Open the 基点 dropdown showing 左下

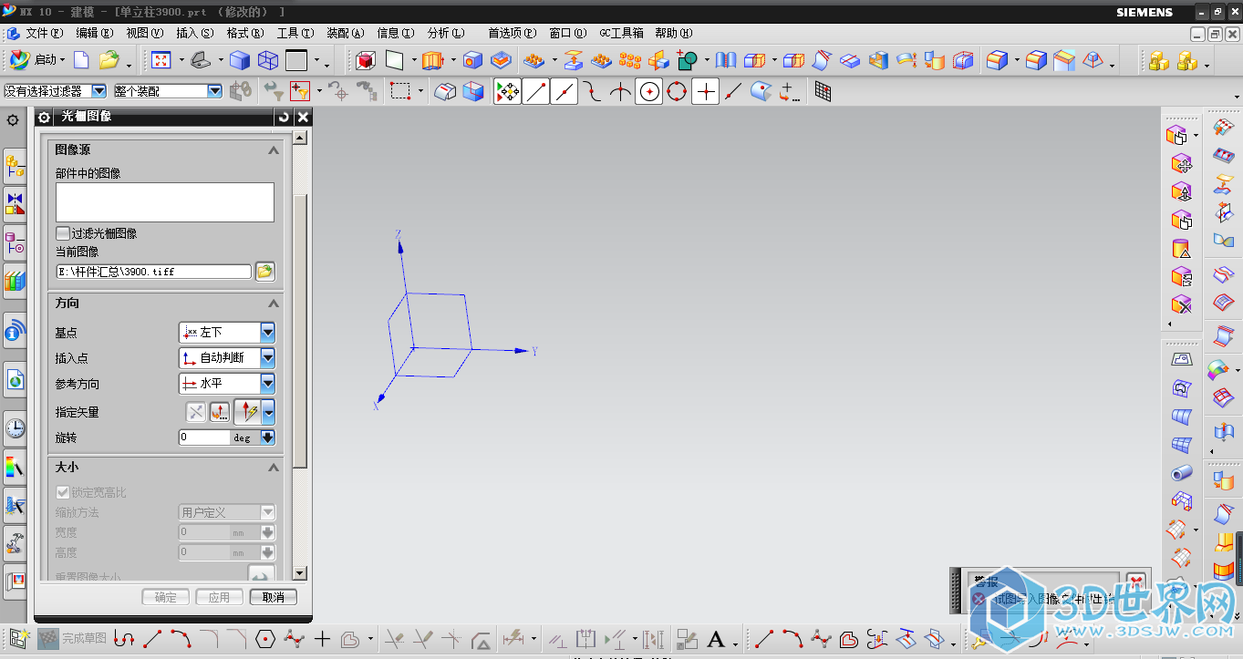(x=227, y=333)
